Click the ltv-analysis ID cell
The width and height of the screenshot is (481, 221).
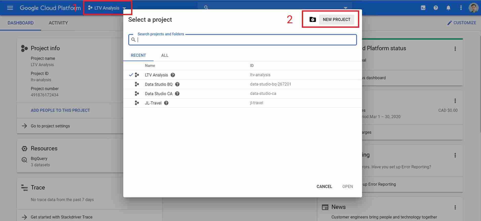click(x=260, y=75)
